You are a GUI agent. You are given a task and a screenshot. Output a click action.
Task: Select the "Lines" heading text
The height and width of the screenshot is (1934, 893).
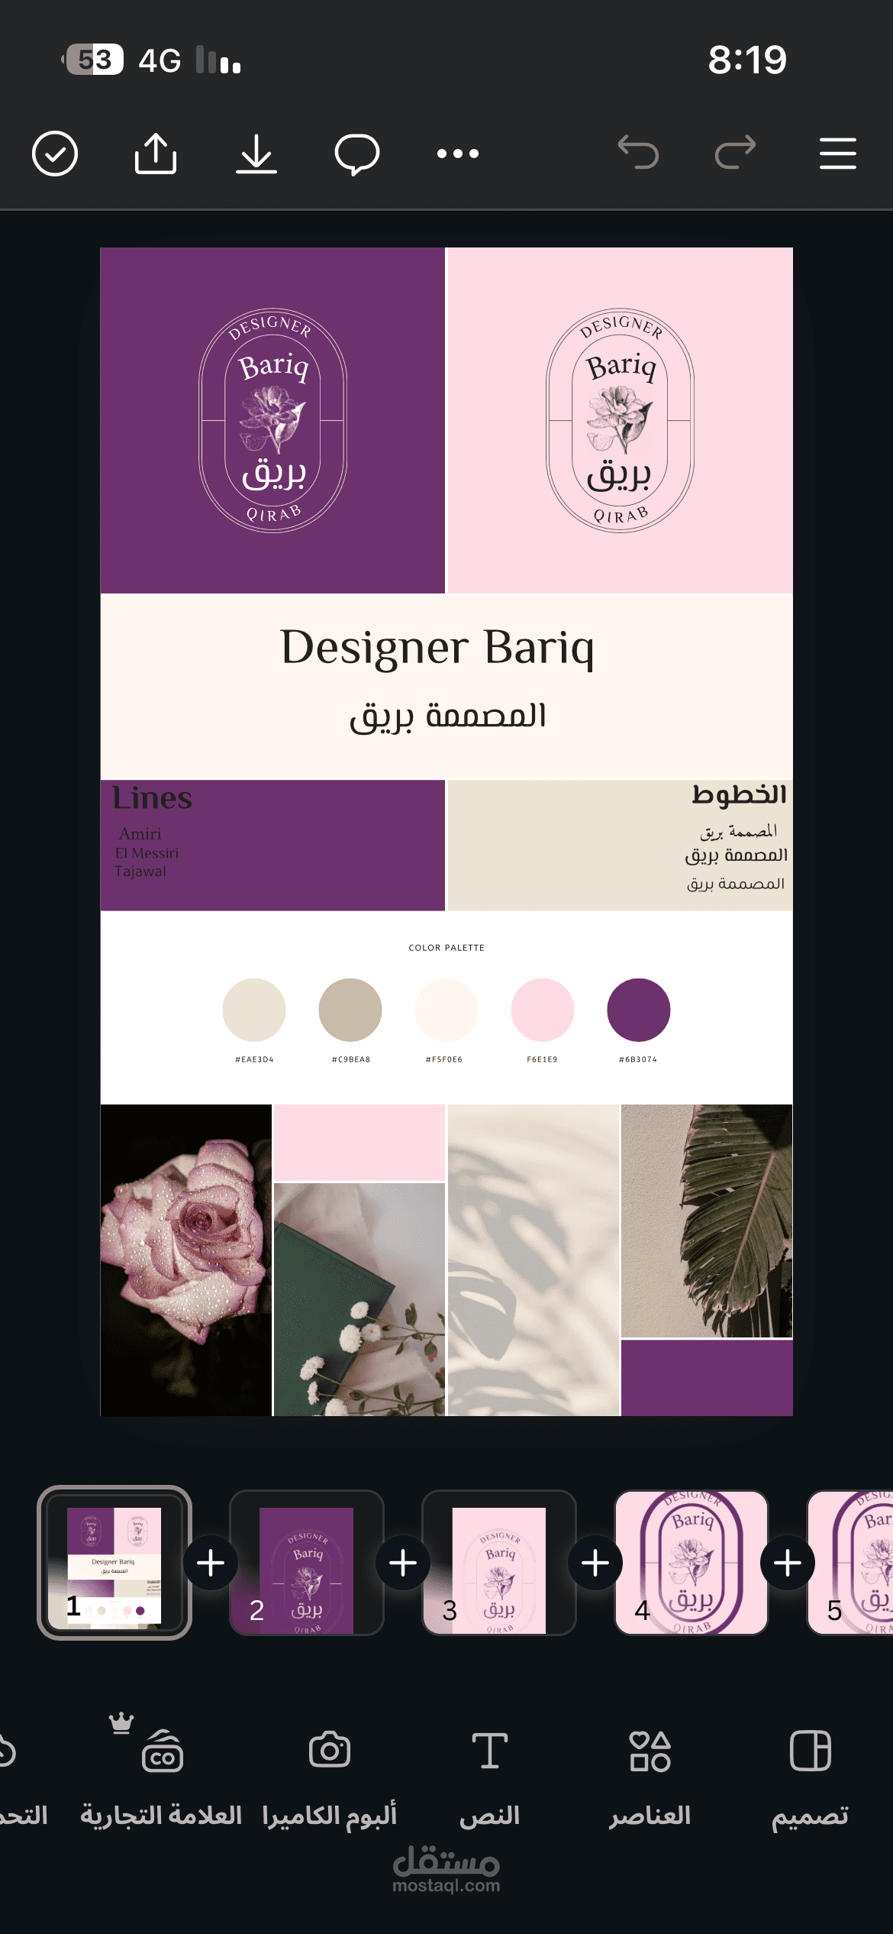point(152,798)
